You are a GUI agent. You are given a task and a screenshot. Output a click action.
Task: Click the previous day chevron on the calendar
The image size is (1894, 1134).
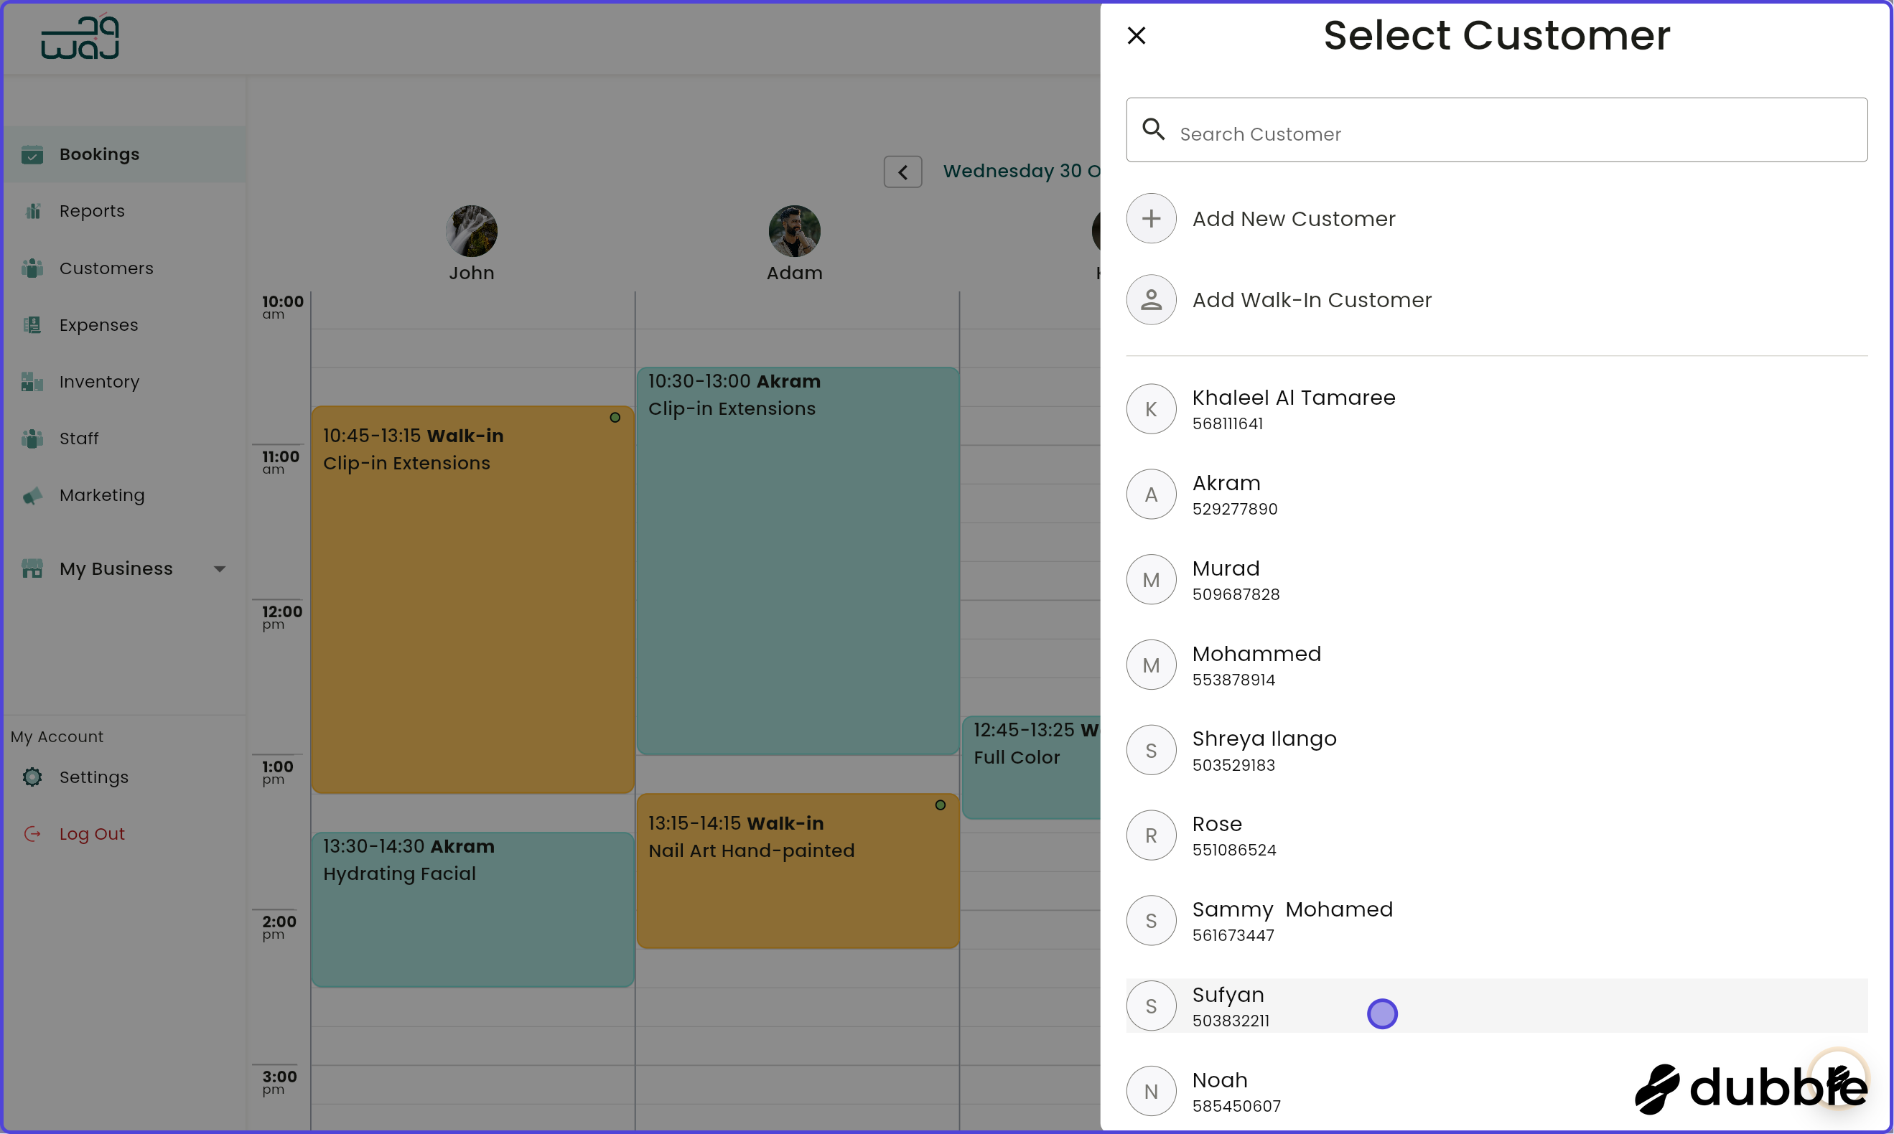point(902,171)
